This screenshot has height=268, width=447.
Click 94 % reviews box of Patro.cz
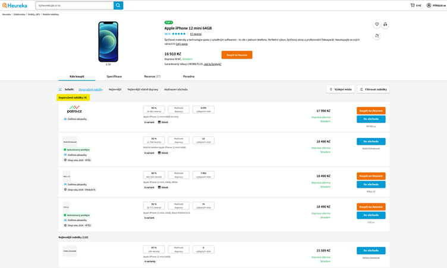(x=154, y=110)
